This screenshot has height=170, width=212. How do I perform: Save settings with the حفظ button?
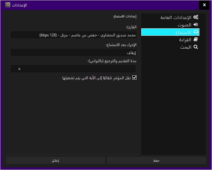pyautogui.click(x=156, y=160)
